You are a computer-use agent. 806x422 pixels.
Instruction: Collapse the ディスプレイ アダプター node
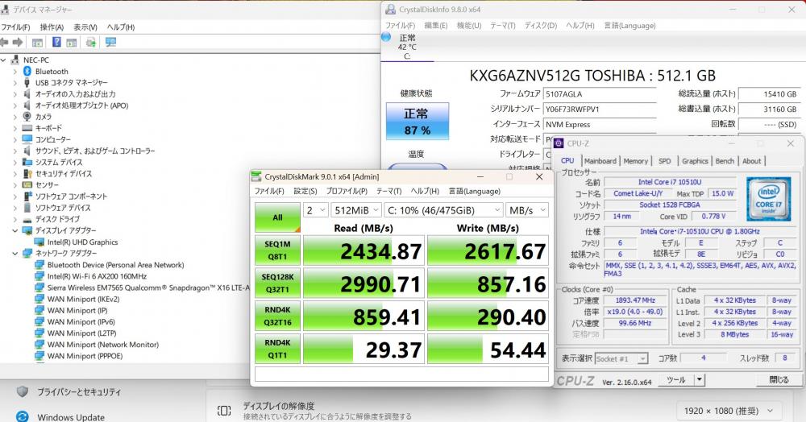[15, 230]
